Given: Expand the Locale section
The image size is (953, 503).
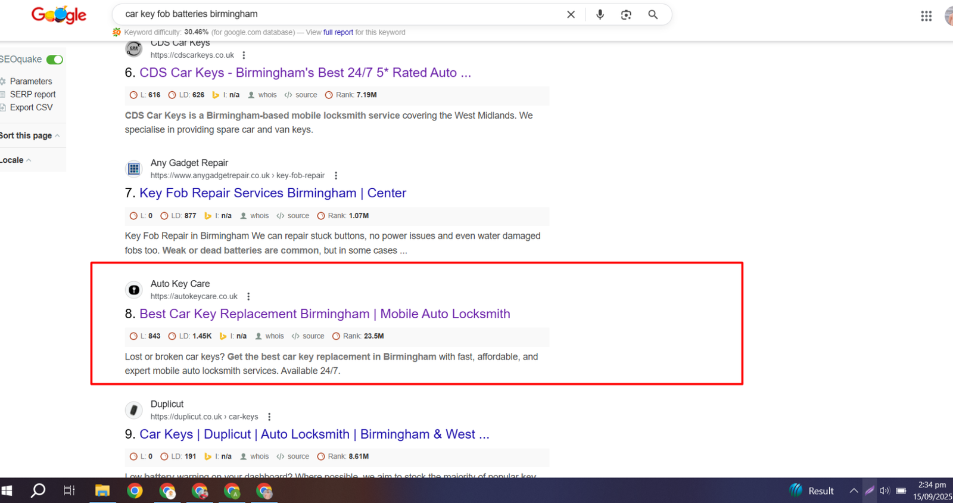Looking at the screenshot, I should (x=15, y=160).
